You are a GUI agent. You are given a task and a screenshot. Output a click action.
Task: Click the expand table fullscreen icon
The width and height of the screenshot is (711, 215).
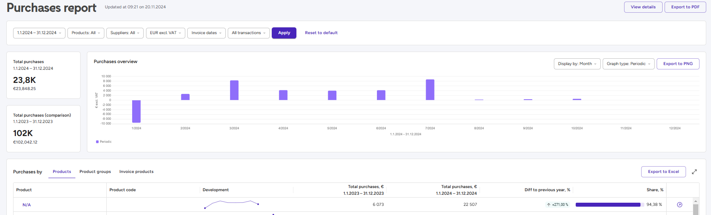(x=694, y=172)
